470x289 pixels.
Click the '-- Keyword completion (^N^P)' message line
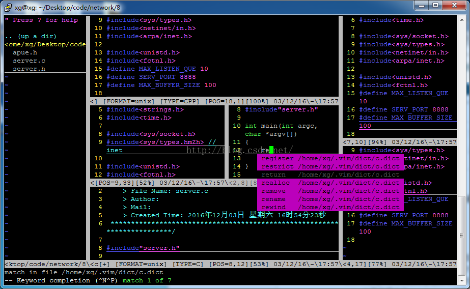[x=88, y=281]
